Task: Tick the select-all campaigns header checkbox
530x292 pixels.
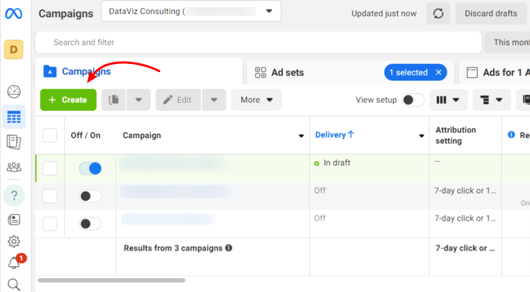Action: point(50,135)
